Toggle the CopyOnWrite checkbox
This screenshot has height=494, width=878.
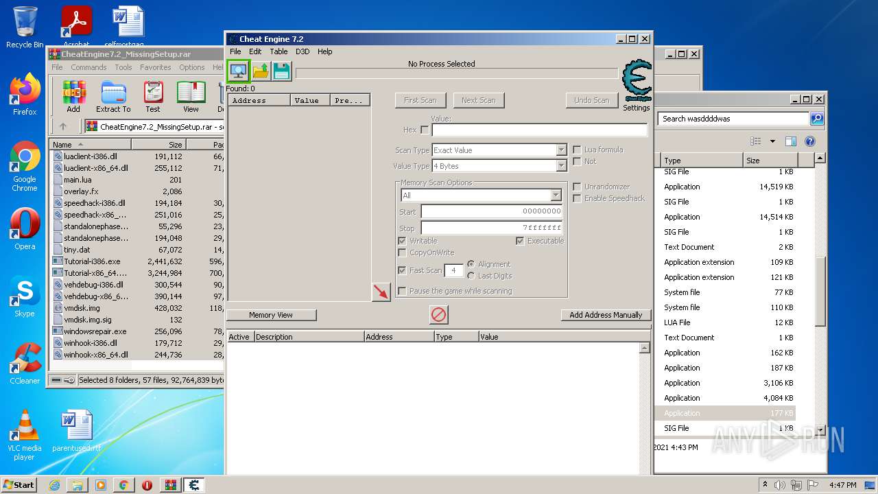(x=402, y=252)
